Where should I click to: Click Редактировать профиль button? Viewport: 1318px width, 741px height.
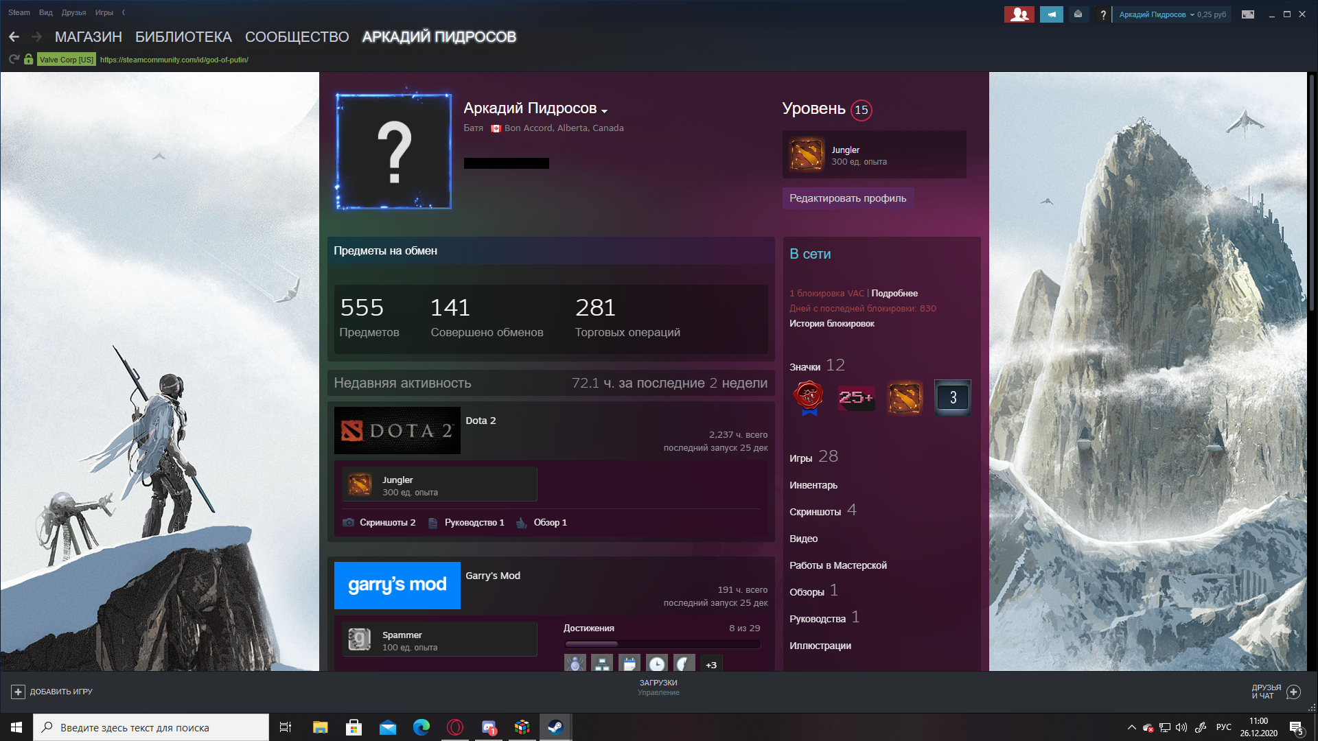[848, 198]
